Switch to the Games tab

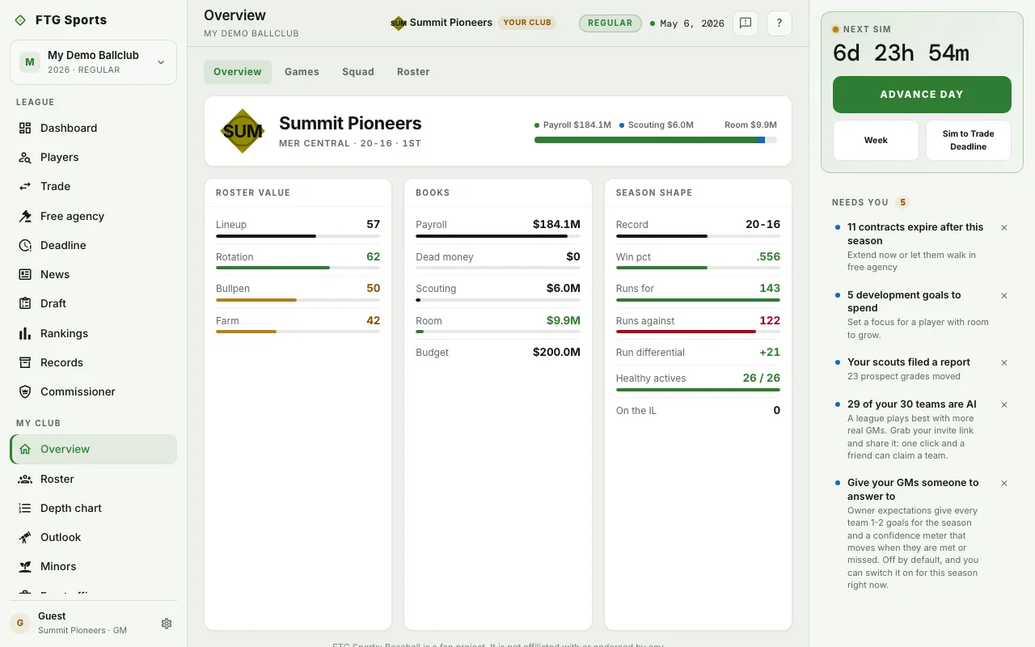pos(302,72)
